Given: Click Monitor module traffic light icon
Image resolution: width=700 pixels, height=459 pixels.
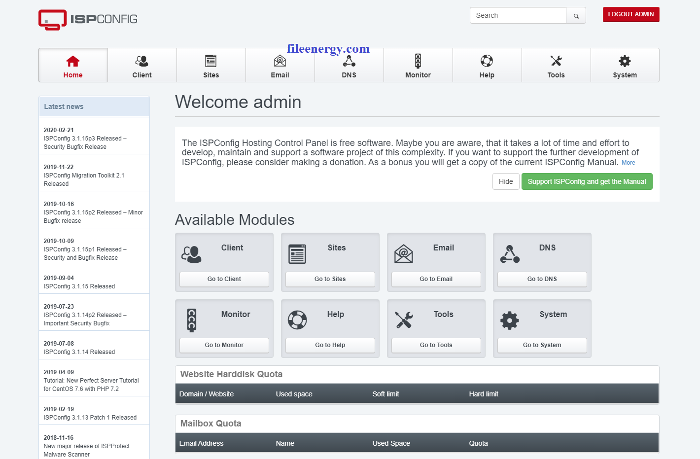Looking at the screenshot, I should coord(192,320).
